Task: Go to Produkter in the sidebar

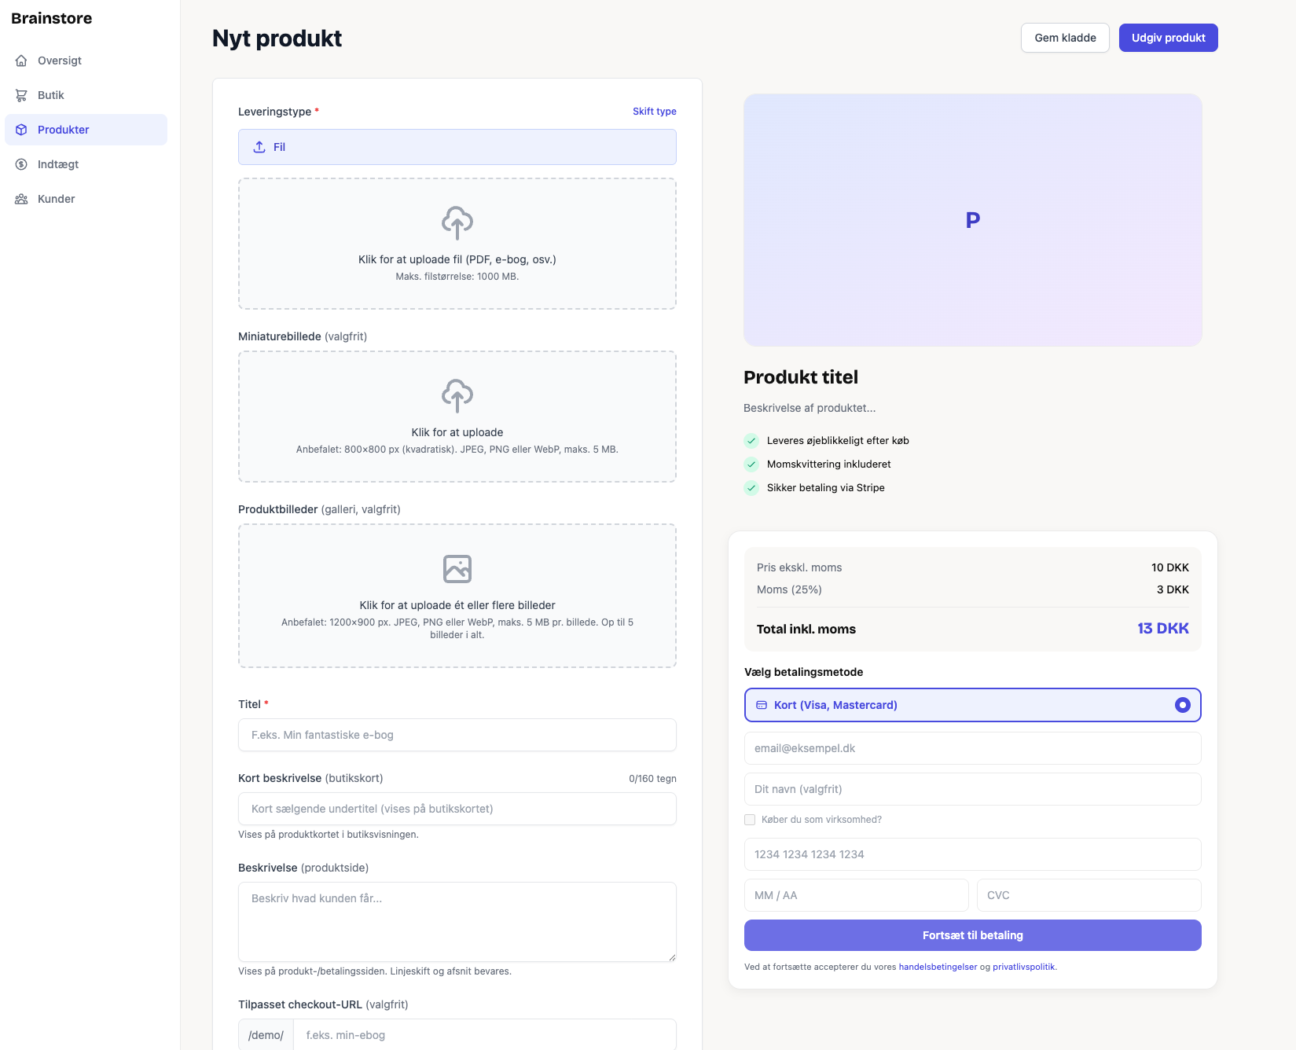Action: tap(86, 130)
